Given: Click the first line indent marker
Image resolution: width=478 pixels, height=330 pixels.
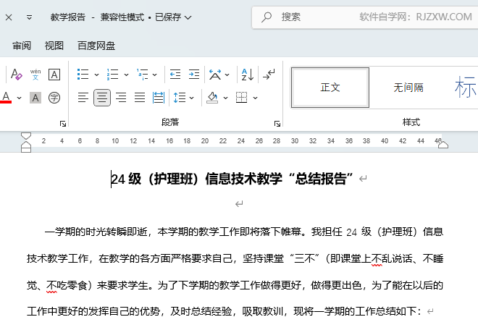Looking at the screenshot, I should [26, 135].
